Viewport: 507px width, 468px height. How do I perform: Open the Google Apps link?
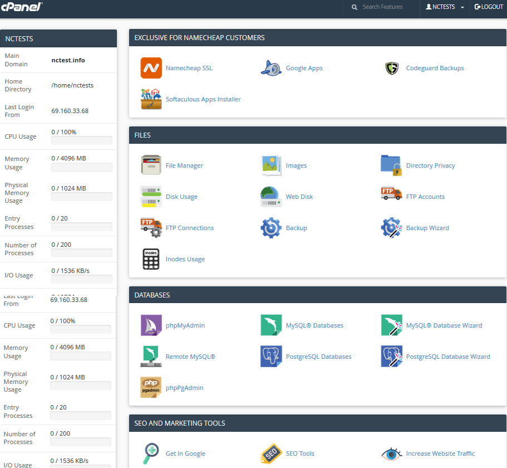(x=304, y=68)
